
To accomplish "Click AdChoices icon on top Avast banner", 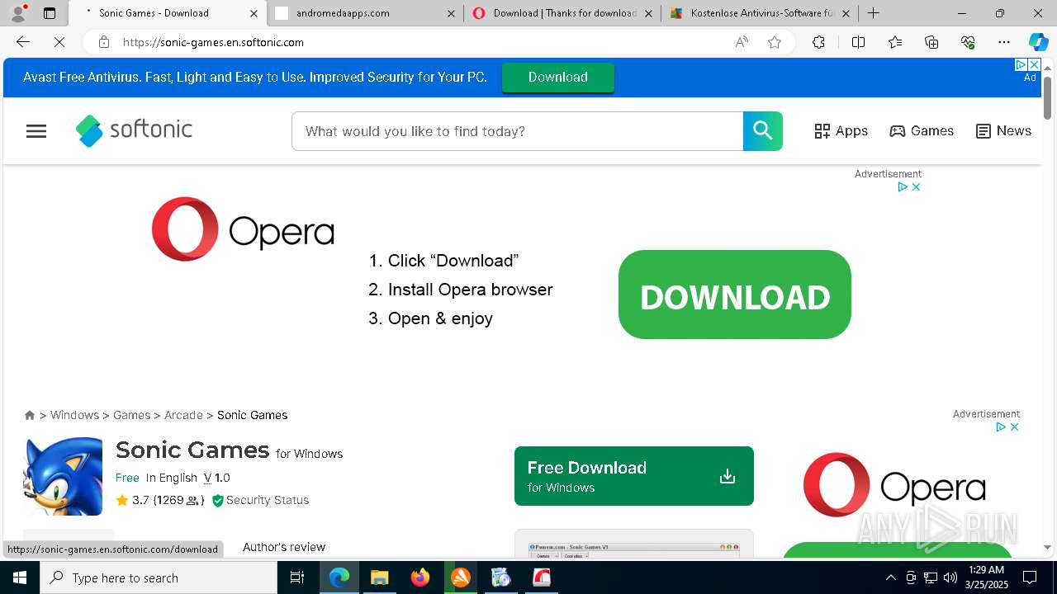I will click(1021, 64).
